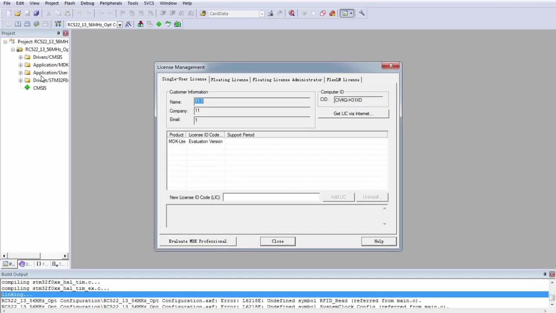Click Get LIC via Internet button
Viewport: 556px width, 313px height.
coord(353,113)
